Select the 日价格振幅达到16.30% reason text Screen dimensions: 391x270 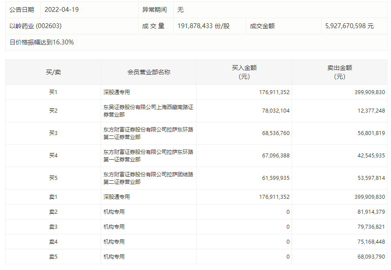click(x=42, y=43)
